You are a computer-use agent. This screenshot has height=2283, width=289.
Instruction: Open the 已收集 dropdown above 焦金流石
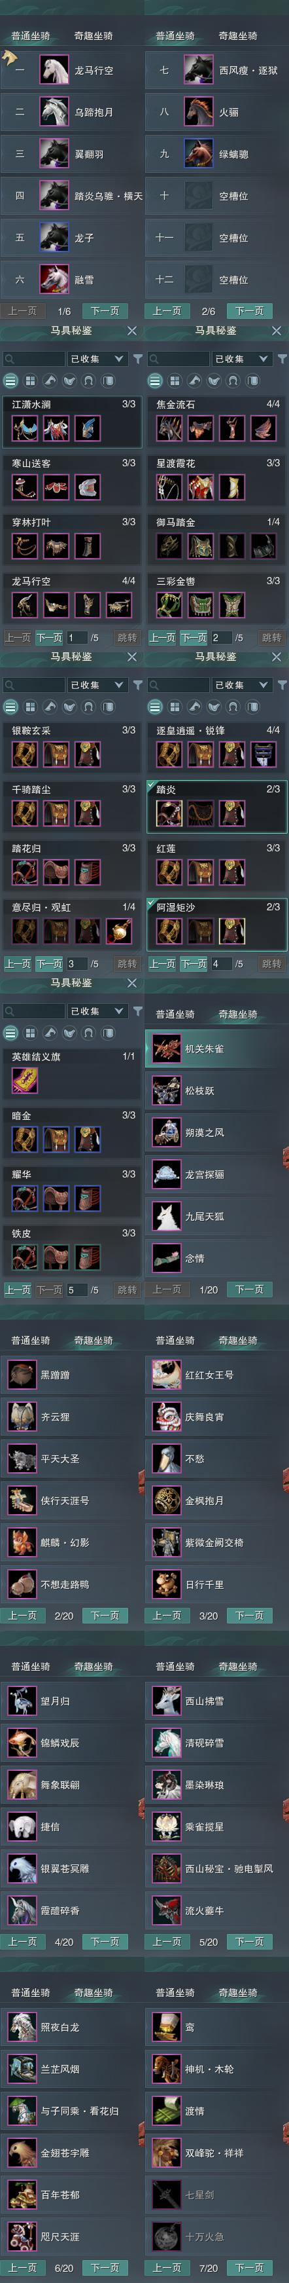(x=242, y=359)
